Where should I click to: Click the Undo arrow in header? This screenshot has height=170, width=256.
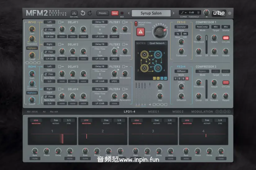tap(83, 13)
